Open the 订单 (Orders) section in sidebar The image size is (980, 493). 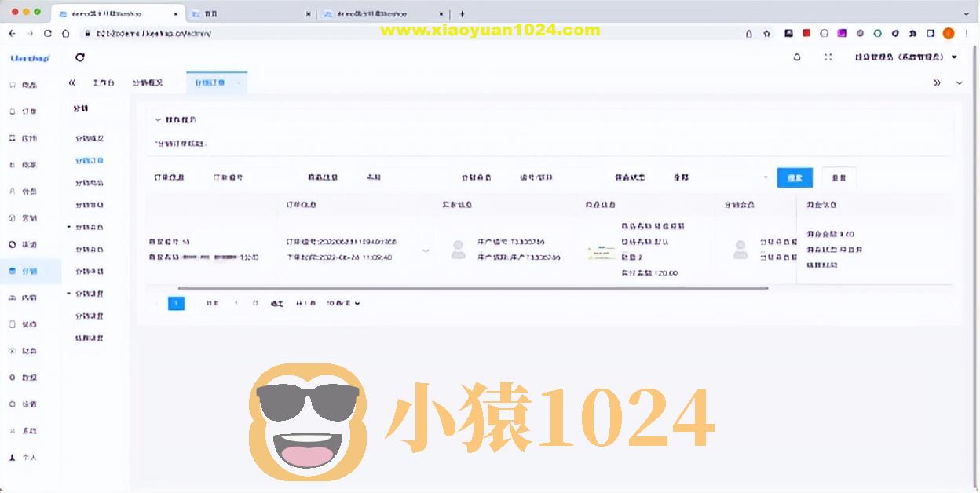click(x=27, y=111)
